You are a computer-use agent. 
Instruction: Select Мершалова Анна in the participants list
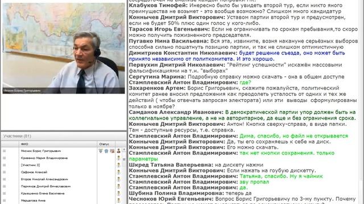coord(33,200)
